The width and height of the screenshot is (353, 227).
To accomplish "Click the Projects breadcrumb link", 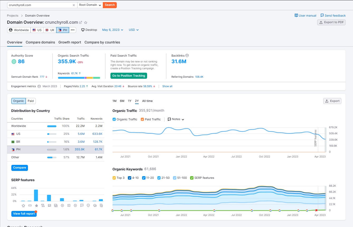I will click(13, 16).
